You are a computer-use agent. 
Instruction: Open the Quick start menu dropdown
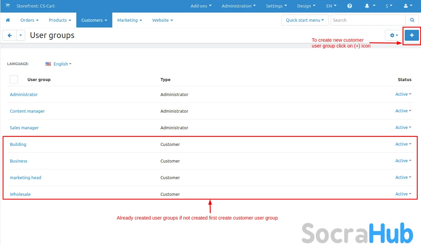[x=305, y=20]
